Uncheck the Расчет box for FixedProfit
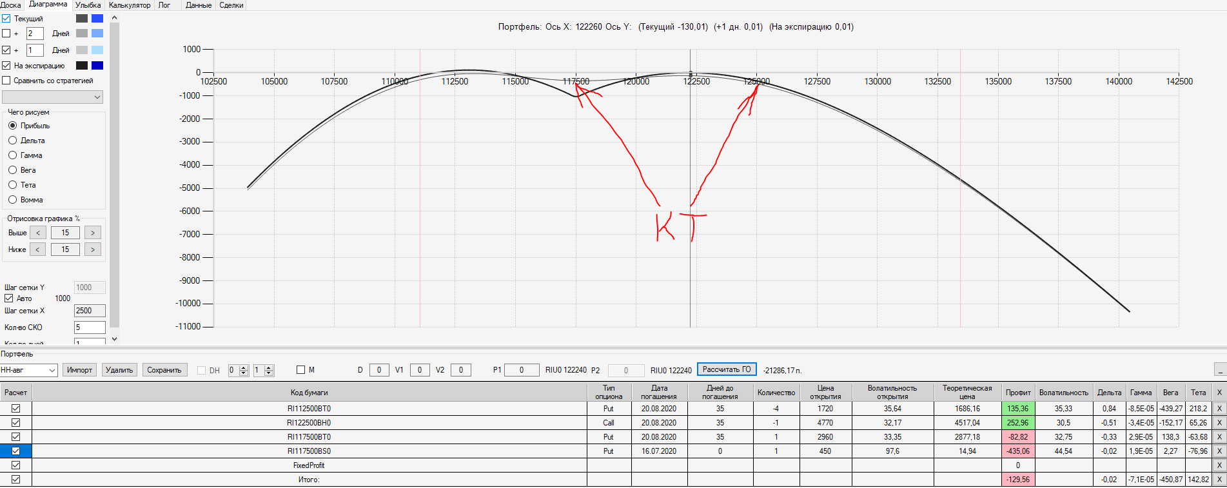This screenshot has height=488, width=1227. tap(16, 465)
